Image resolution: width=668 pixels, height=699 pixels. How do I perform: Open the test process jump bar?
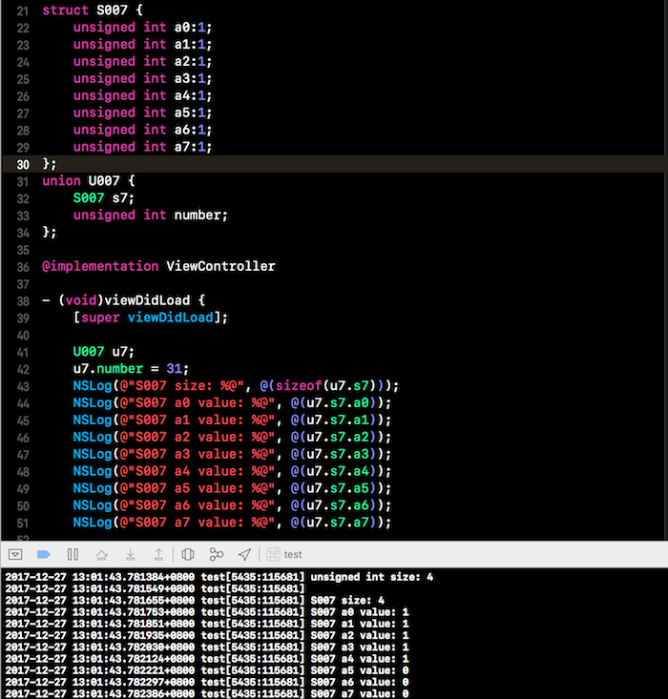pos(284,554)
